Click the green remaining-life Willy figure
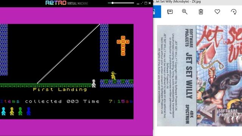This screenshot has width=242, height=136. pos(20,111)
